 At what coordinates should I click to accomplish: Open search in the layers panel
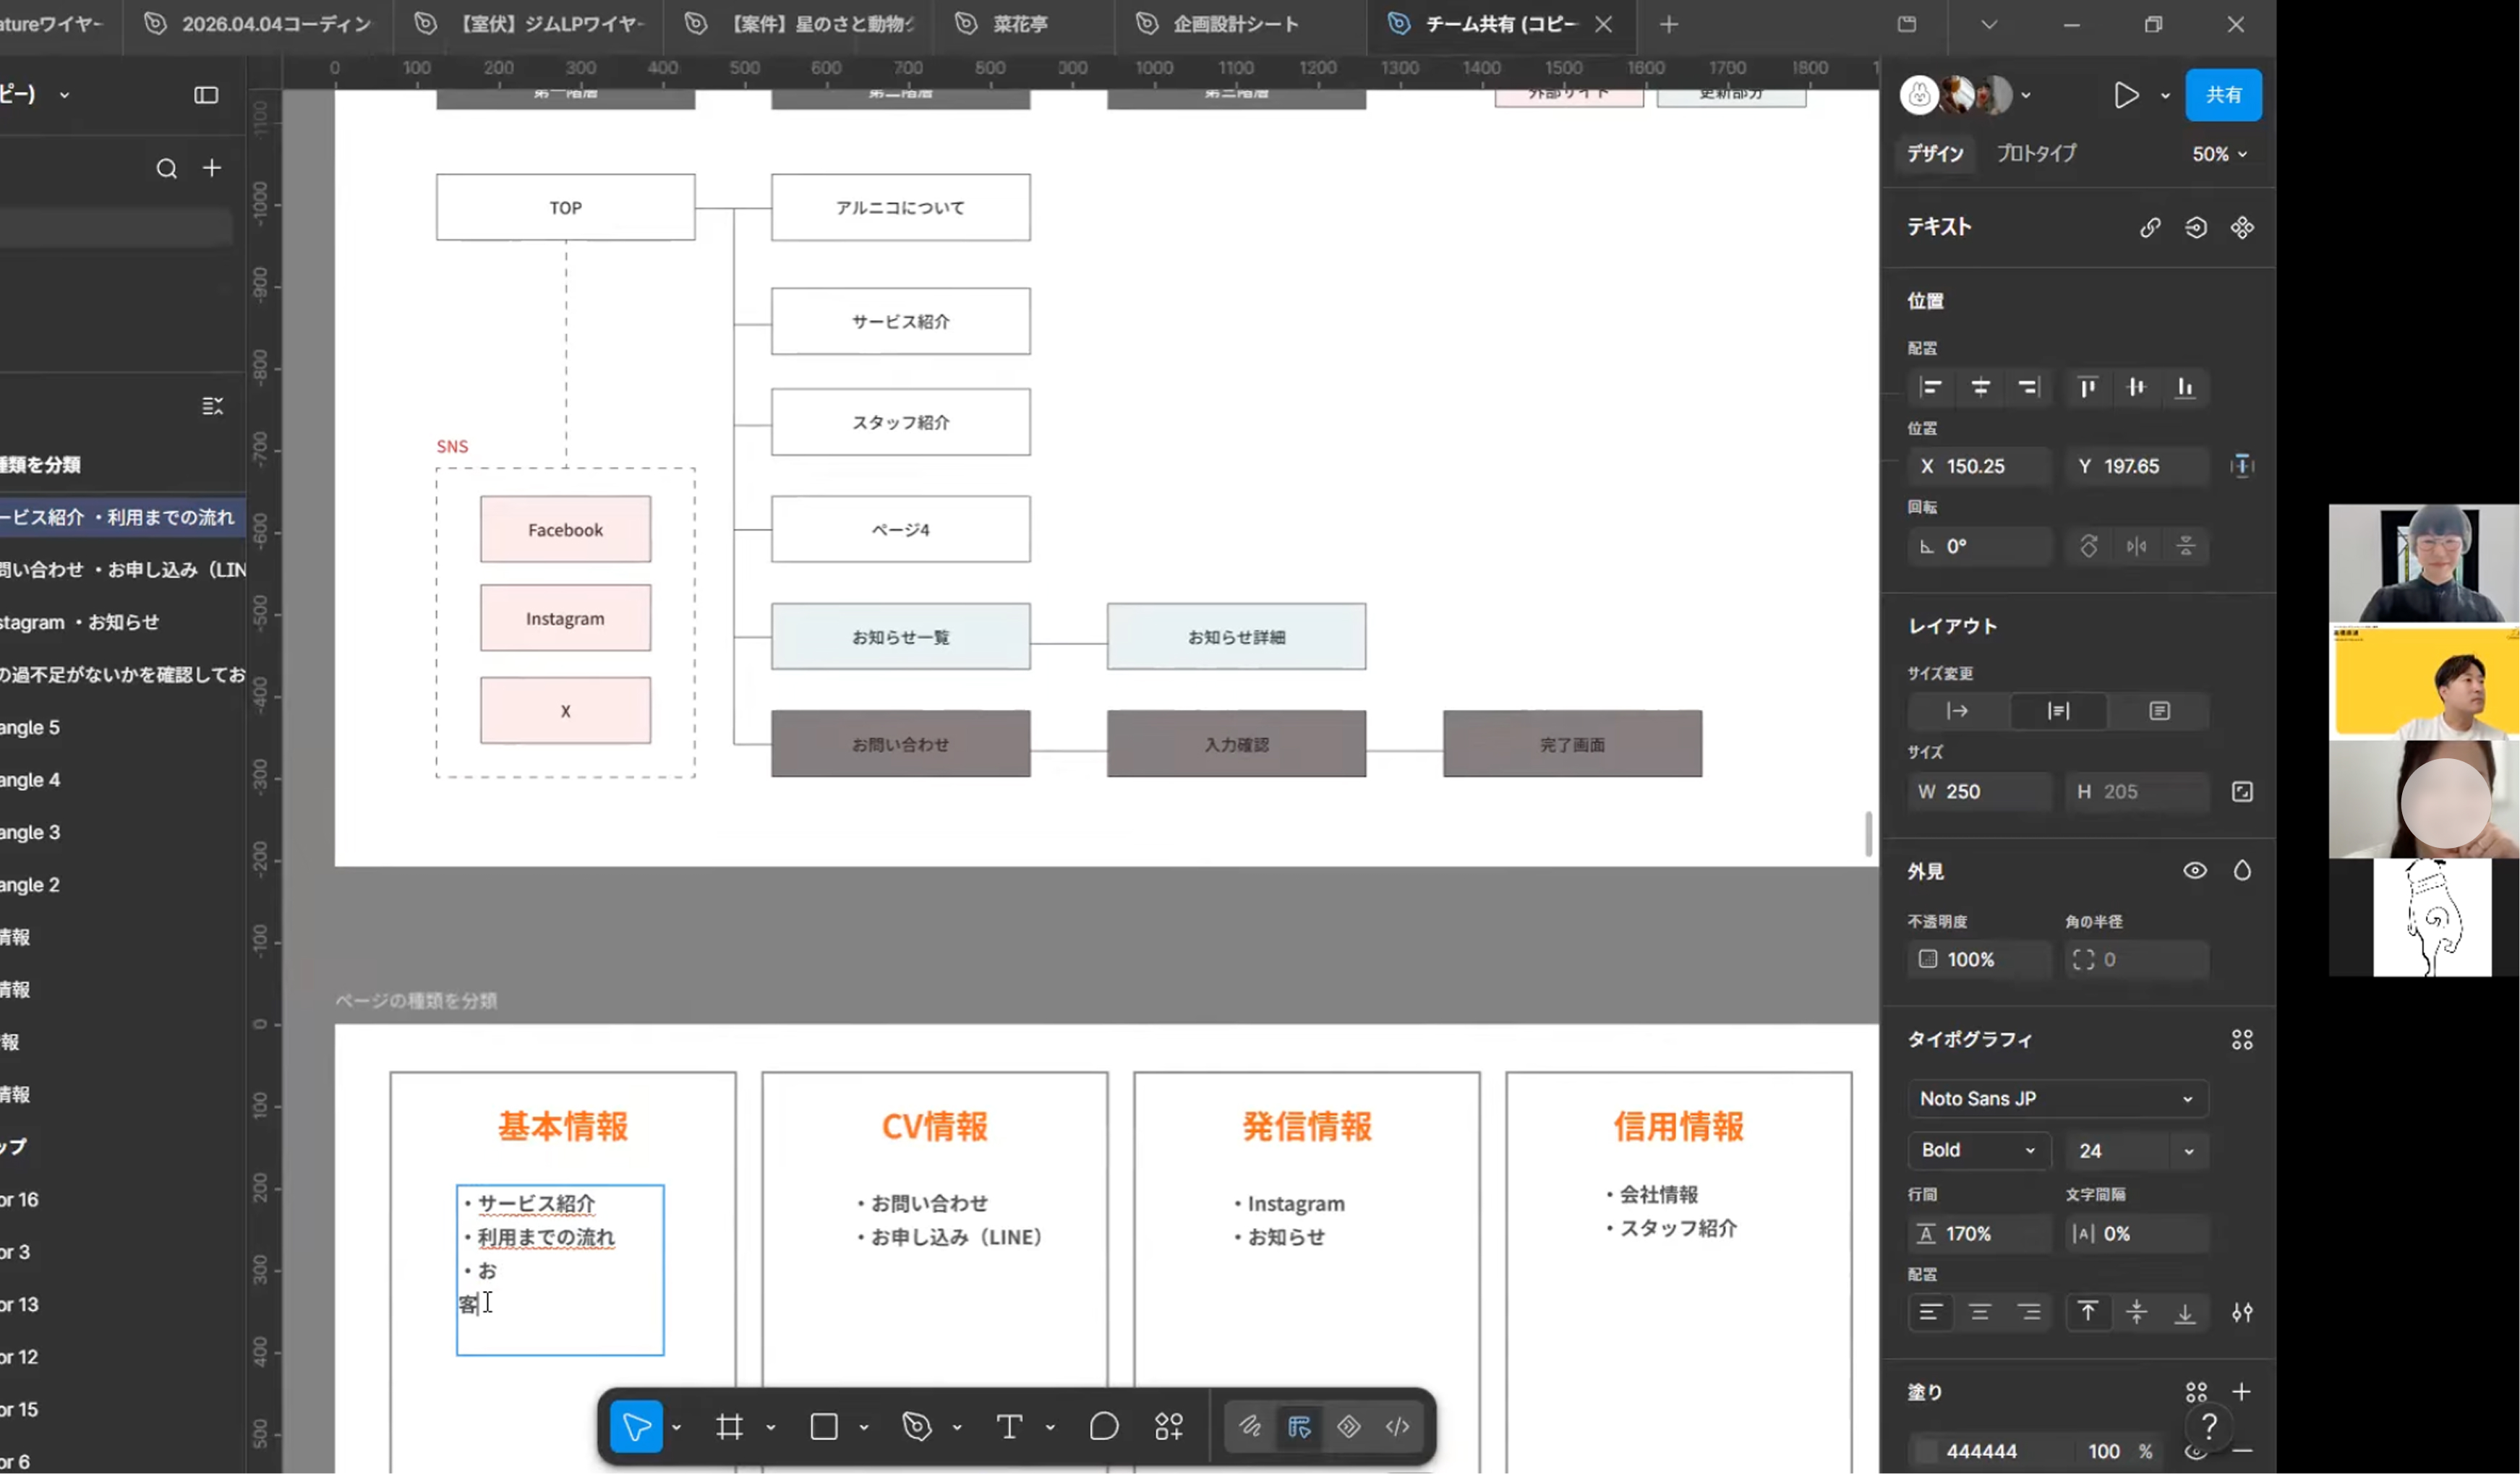pos(166,168)
